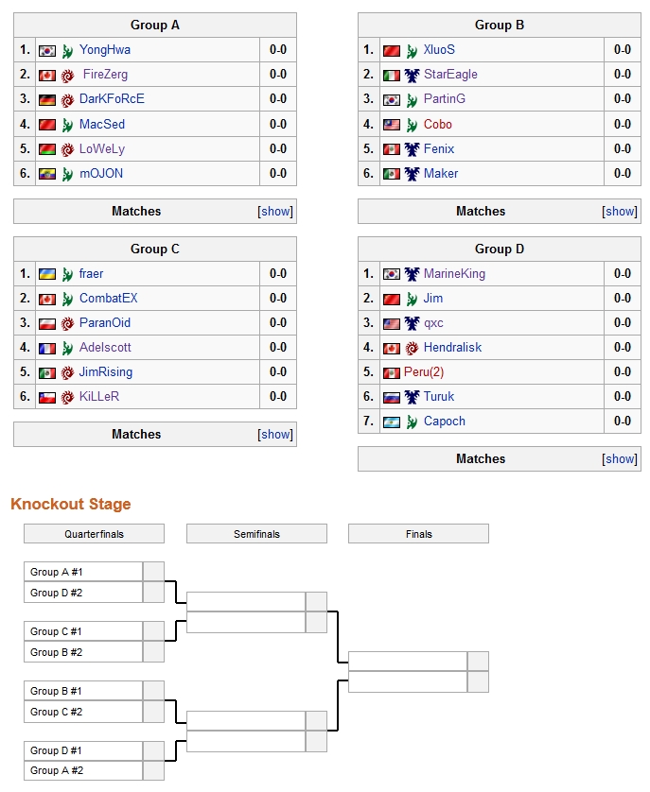This screenshot has width=650, height=792.
Task: Click the Protoss race icon beside PartinG
Action: pos(412,99)
